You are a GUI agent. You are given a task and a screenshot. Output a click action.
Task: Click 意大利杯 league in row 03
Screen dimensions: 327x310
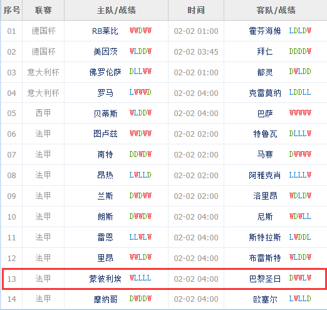click(x=43, y=72)
